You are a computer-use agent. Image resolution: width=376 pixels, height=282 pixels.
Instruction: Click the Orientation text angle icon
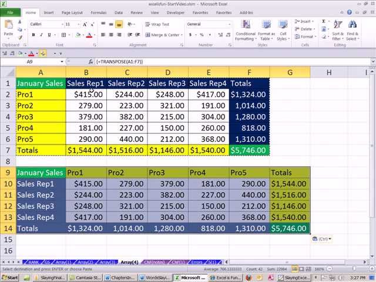pos(130,24)
